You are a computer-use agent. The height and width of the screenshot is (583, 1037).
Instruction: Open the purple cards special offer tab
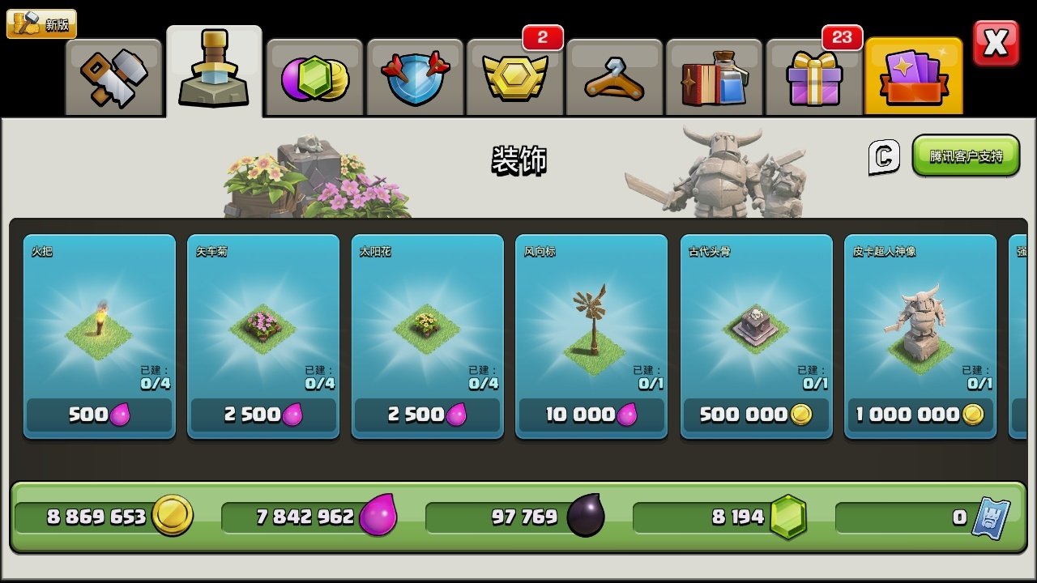pyautogui.click(x=914, y=76)
